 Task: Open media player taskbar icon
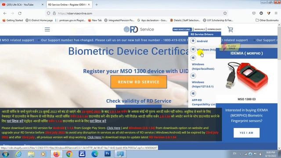coord(43,154)
